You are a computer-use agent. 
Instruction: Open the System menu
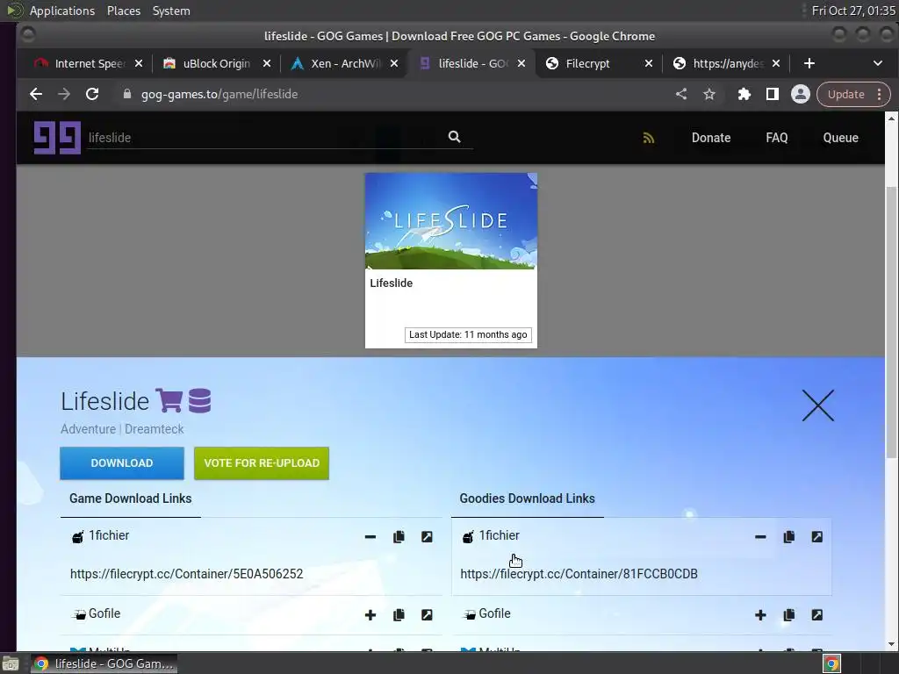coord(171,11)
